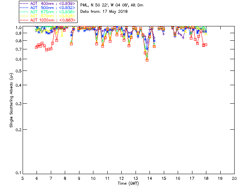Click the x-axis tick label 10
The height and width of the screenshot is (193, 241).
[93, 178]
